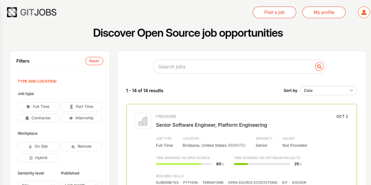The height and width of the screenshot is (185, 371).
Task: Toggle the Hybrid workplace filter
Action: point(38,158)
